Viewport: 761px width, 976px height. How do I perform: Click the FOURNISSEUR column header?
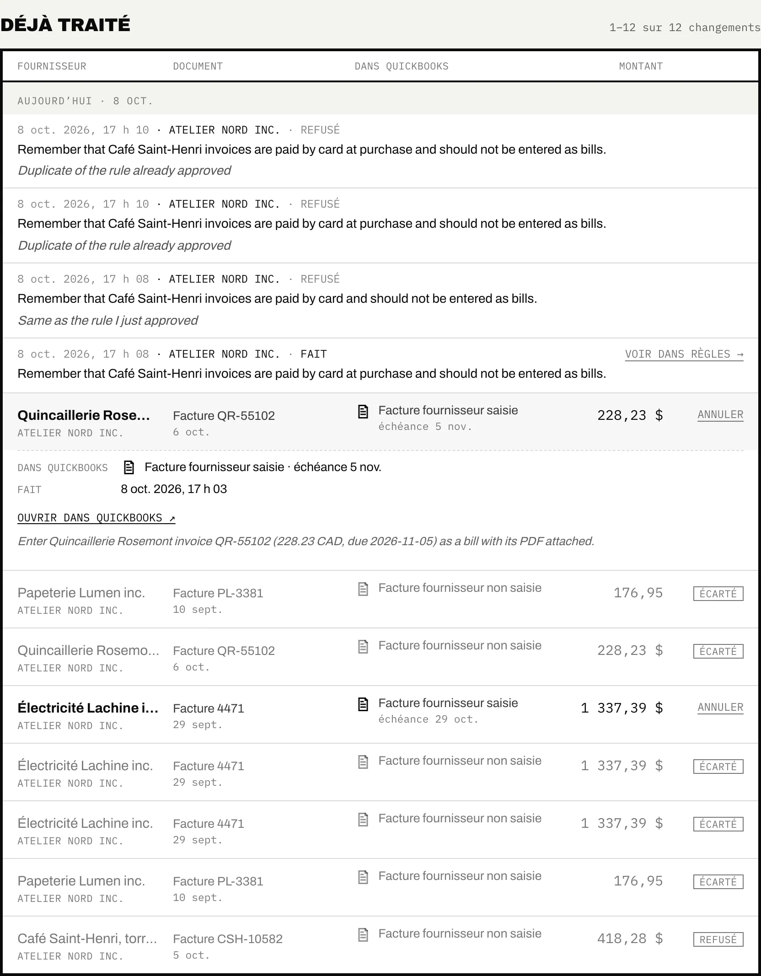click(x=52, y=66)
